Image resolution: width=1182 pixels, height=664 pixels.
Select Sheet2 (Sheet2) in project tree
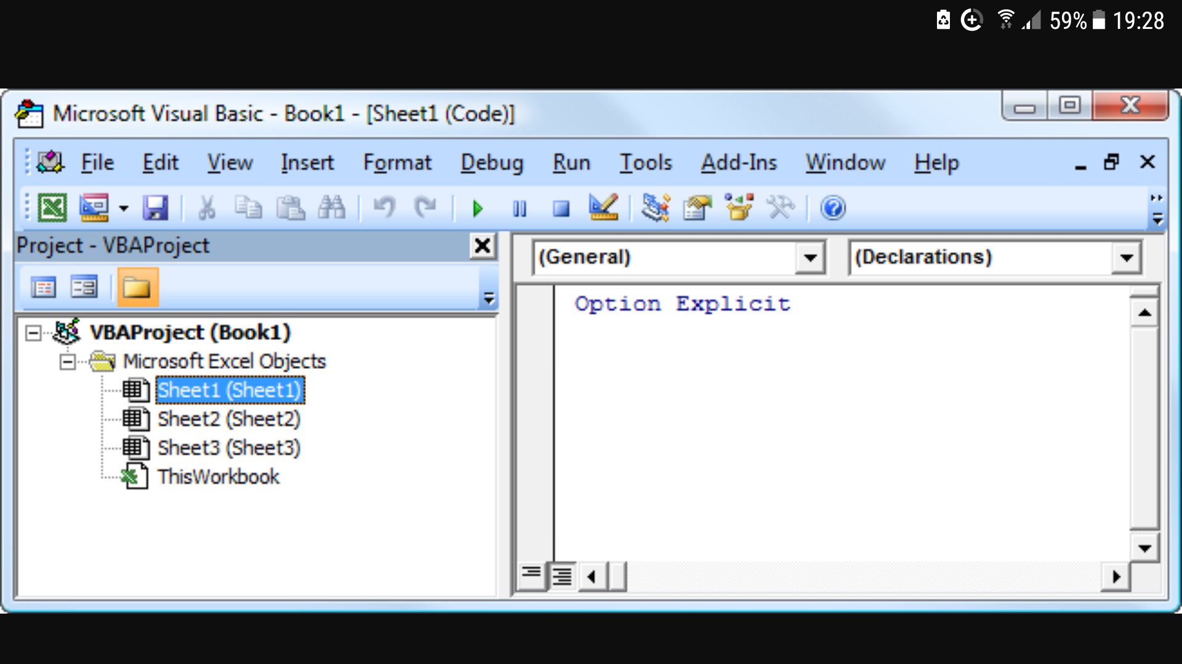[x=229, y=419]
